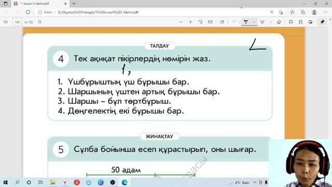Zoom out the PDF with minus button
This screenshot has height=187, width=332.
pos(181,22)
